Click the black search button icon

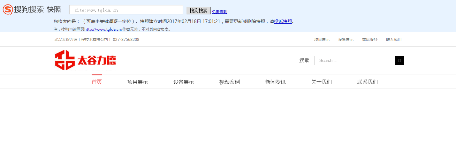[x=399, y=60]
